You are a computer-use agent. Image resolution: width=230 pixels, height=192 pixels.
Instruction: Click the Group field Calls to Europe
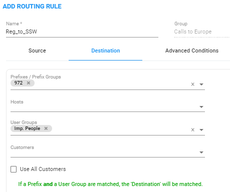coord(202,31)
